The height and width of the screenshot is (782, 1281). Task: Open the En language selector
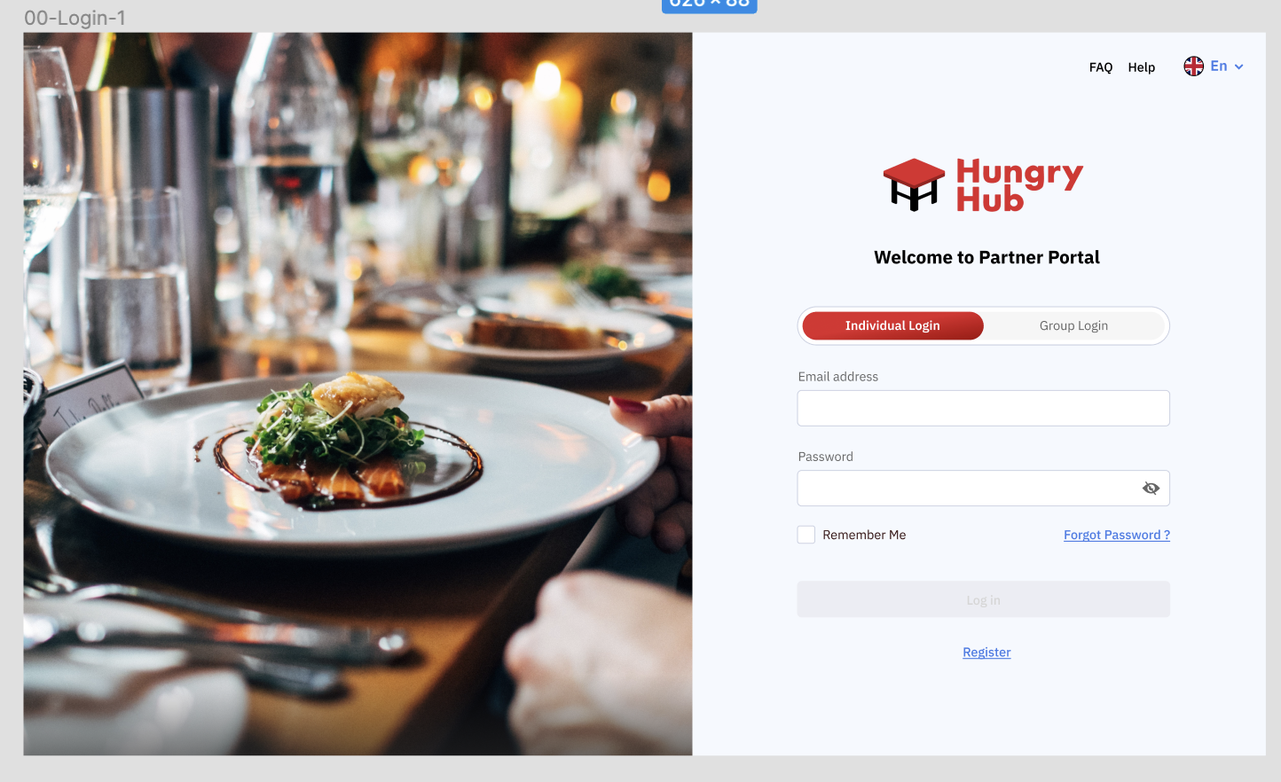click(1219, 66)
